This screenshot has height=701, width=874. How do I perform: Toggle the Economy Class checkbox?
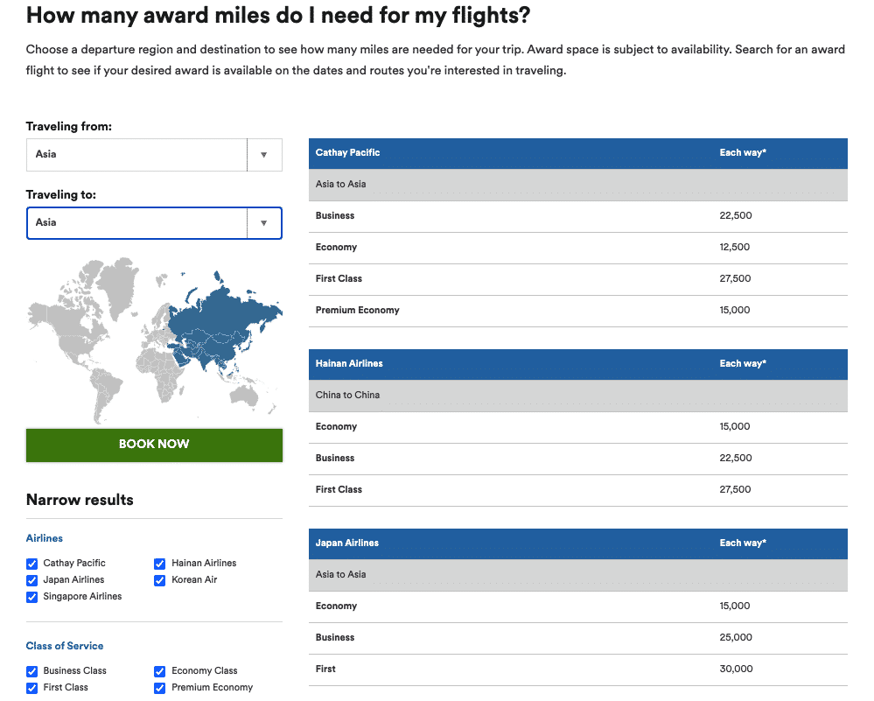[160, 671]
